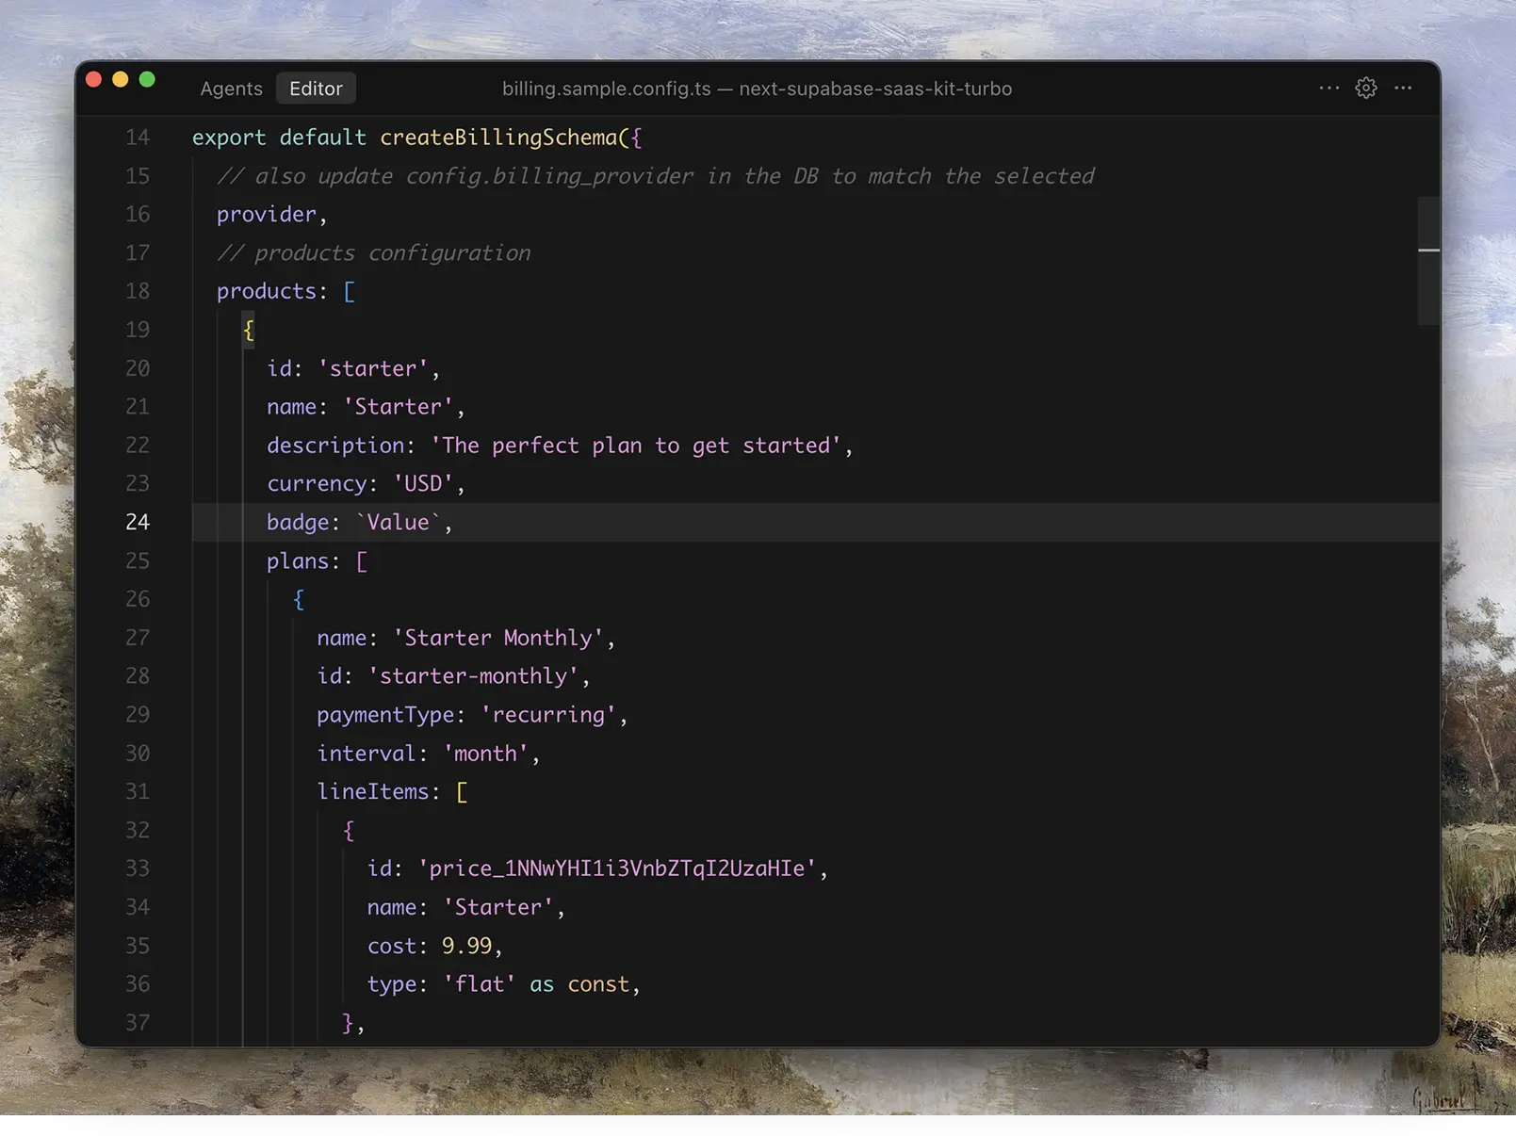Switch to the Agents tab
The width and height of the screenshot is (1516, 1136).
pos(231,89)
